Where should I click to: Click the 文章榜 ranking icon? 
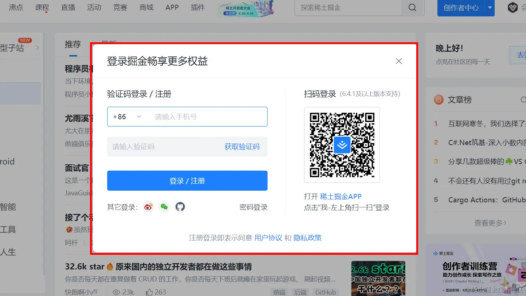pos(438,99)
